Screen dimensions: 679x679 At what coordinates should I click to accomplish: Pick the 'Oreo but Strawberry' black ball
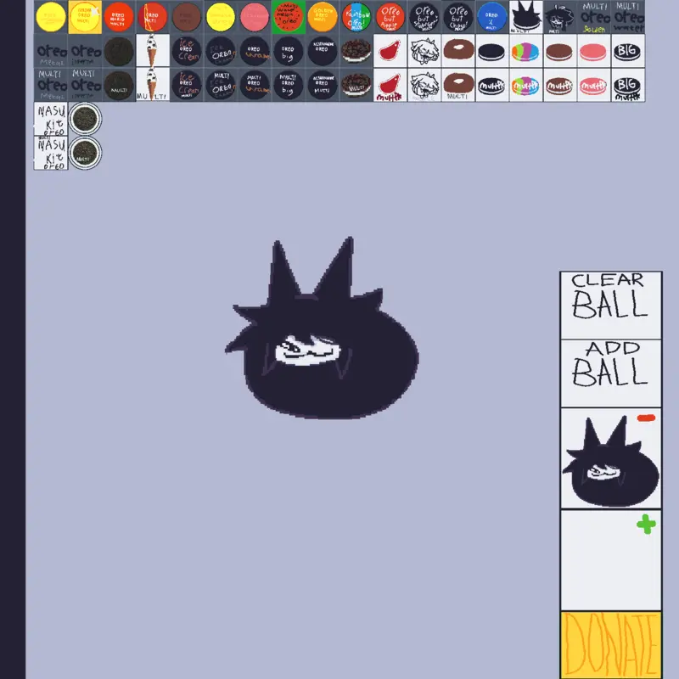tap(424, 17)
